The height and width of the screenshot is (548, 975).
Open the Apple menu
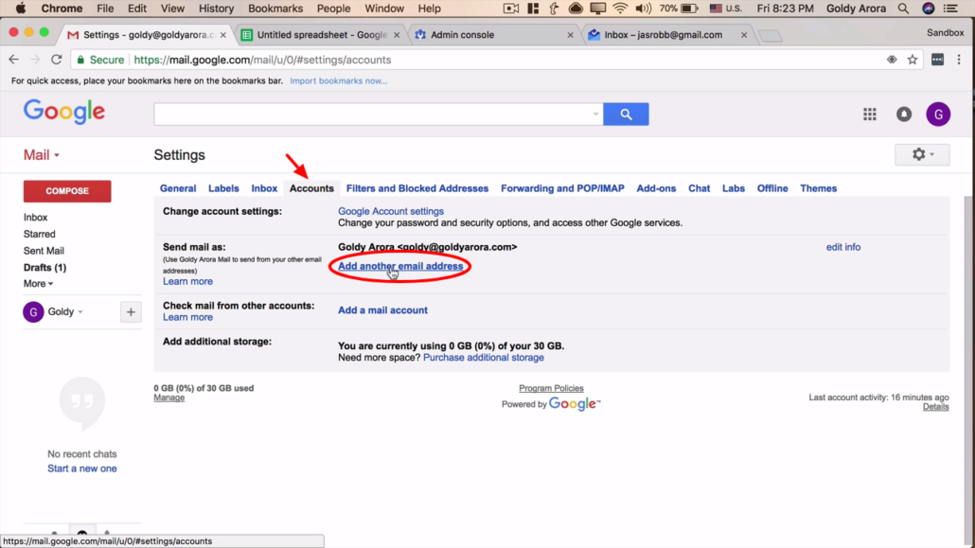[21, 9]
